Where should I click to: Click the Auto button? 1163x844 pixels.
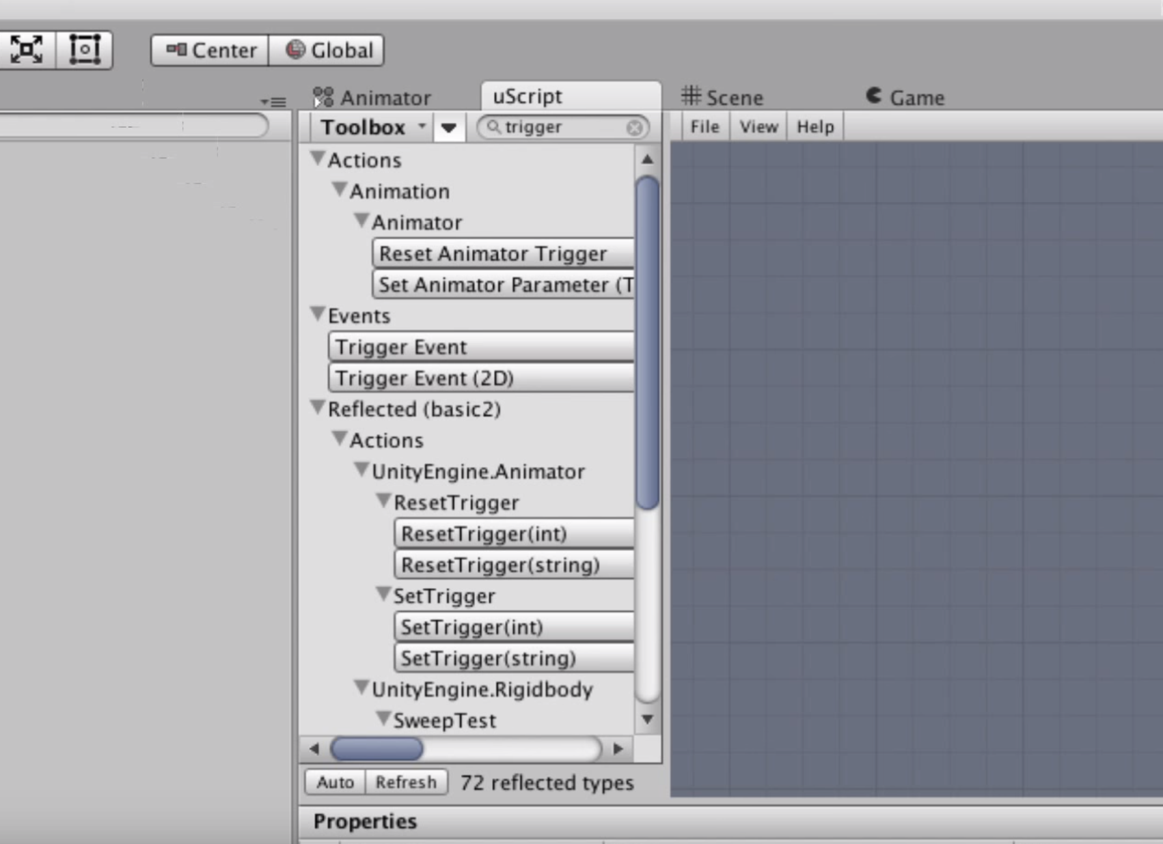coord(334,783)
